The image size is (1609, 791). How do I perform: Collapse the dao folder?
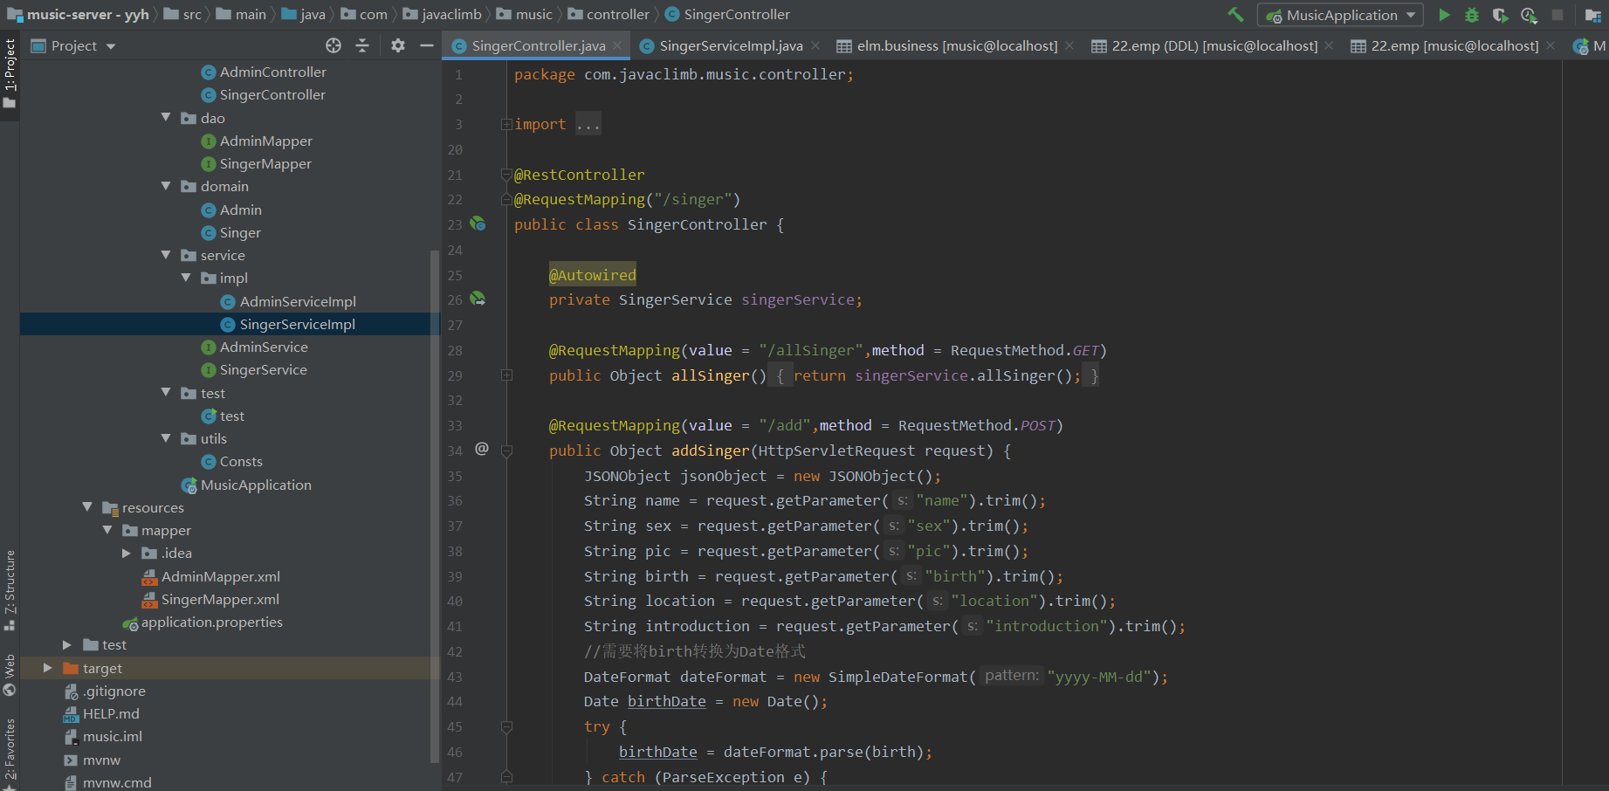[x=166, y=117]
